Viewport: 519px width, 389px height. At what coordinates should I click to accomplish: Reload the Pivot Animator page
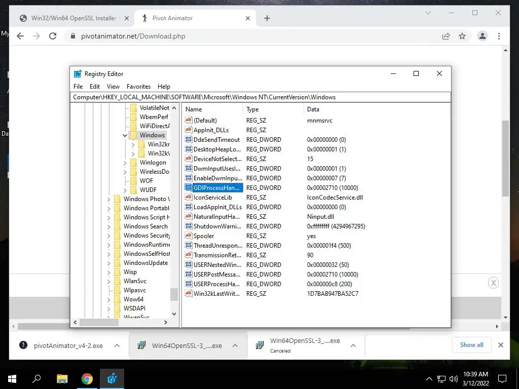pyautogui.click(x=53, y=36)
